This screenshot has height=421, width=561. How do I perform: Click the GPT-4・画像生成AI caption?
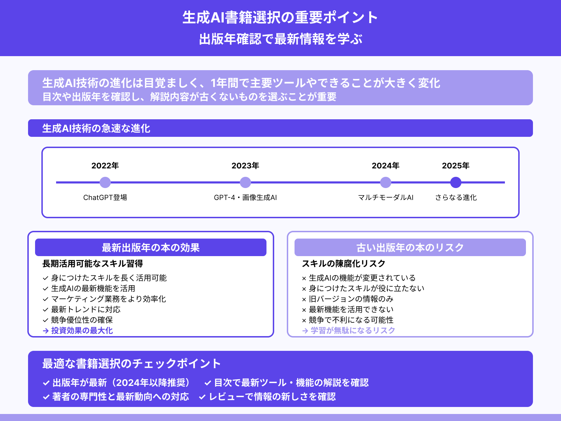[x=245, y=198]
